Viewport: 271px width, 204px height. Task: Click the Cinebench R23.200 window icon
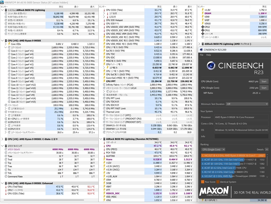tap(201, 50)
